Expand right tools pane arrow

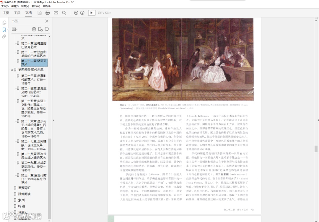click(318, 120)
